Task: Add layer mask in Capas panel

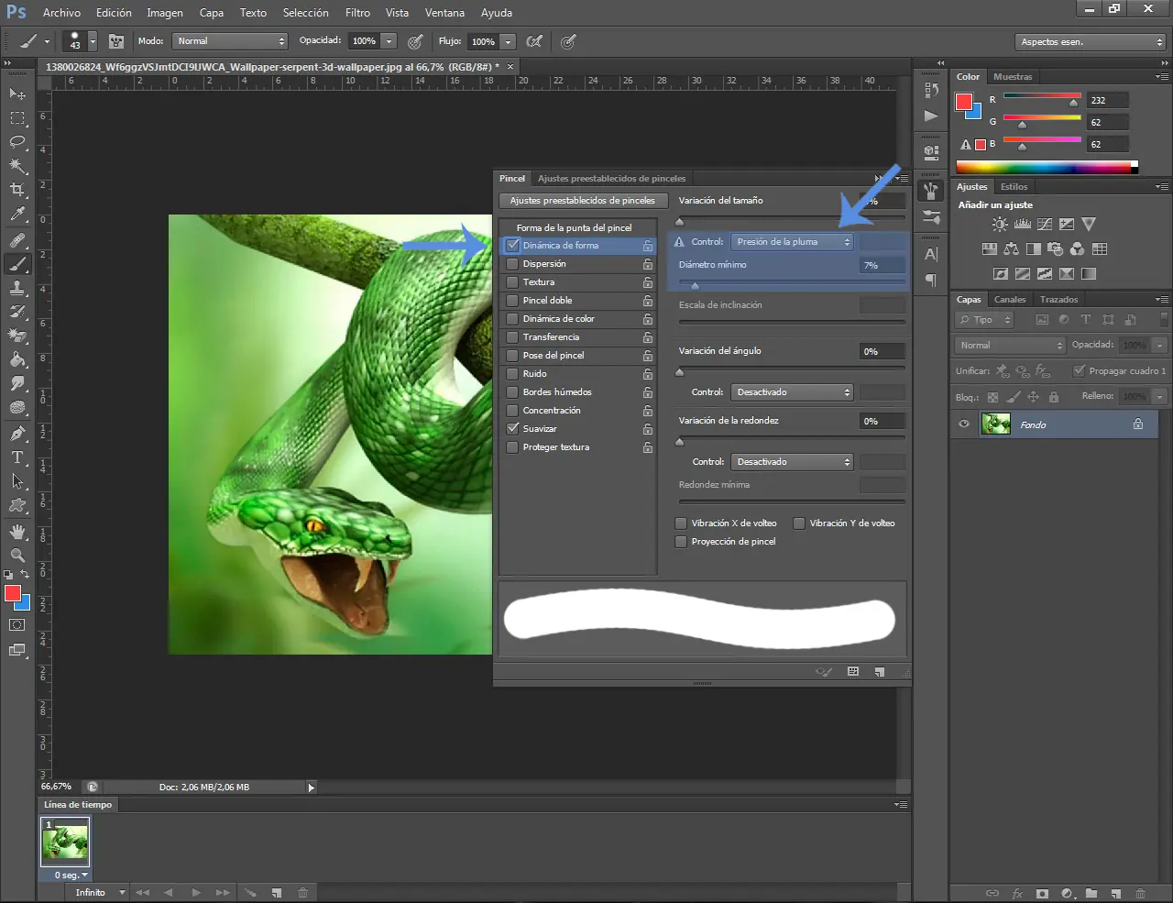Action: click(1042, 893)
